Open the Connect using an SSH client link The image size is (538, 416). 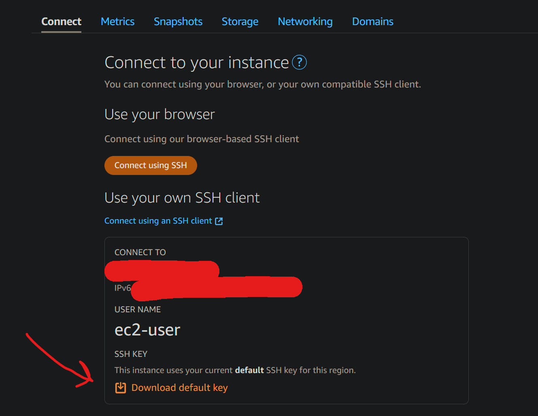pyautogui.click(x=158, y=221)
